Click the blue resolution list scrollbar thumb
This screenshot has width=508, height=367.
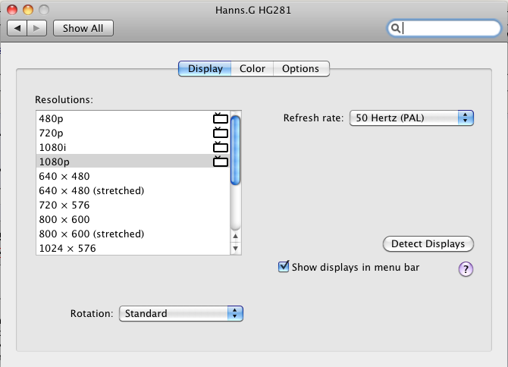(x=236, y=150)
